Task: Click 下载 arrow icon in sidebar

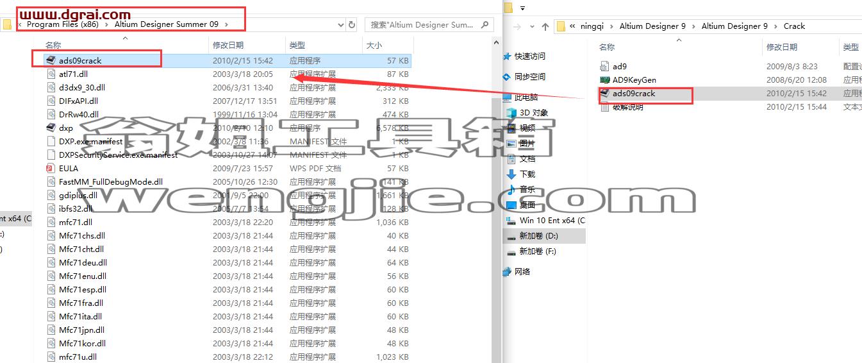Action: tap(511, 174)
